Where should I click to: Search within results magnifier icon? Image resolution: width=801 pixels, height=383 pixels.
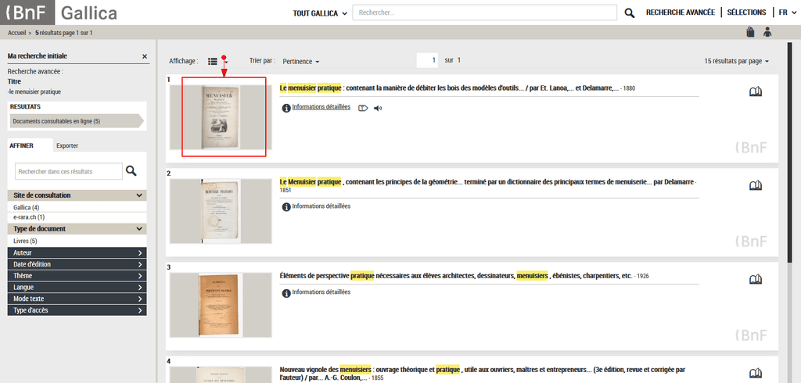(x=131, y=171)
